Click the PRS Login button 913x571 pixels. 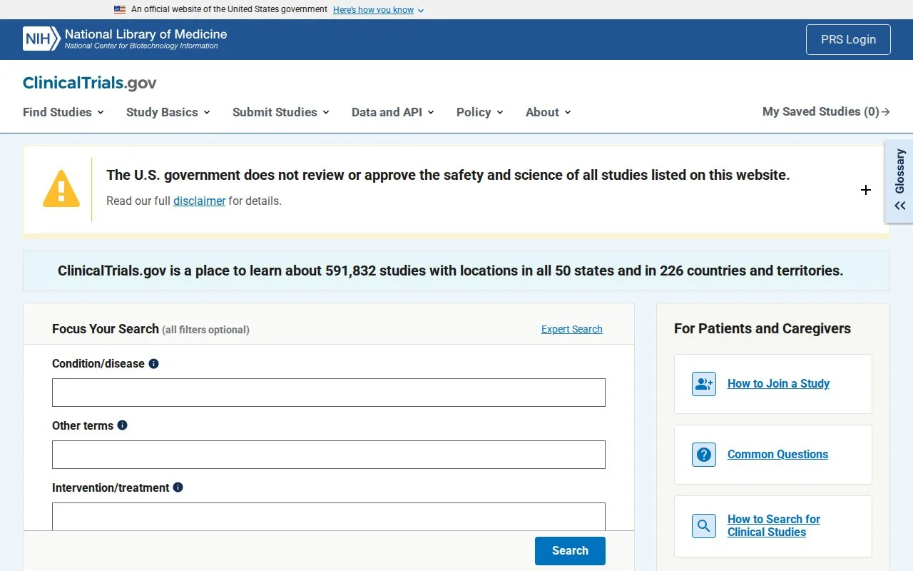tap(848, 40)
